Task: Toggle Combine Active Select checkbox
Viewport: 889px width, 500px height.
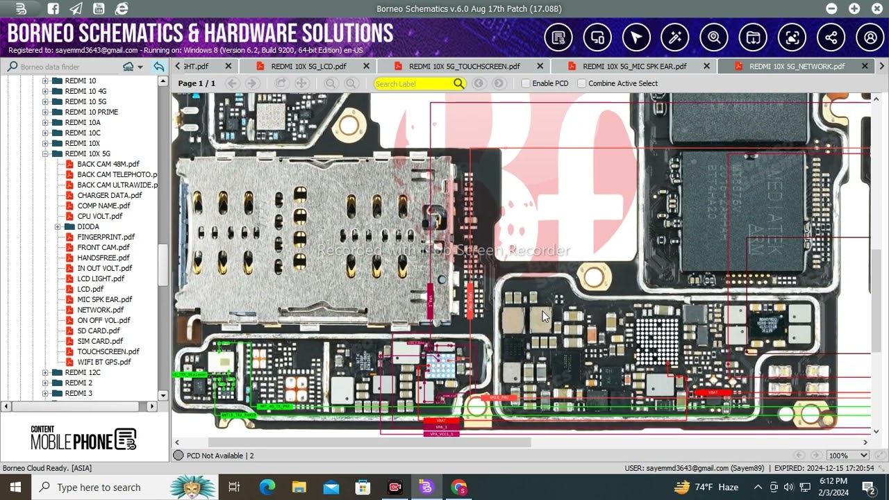Action: pyautogui.click(x=582, y=83)
